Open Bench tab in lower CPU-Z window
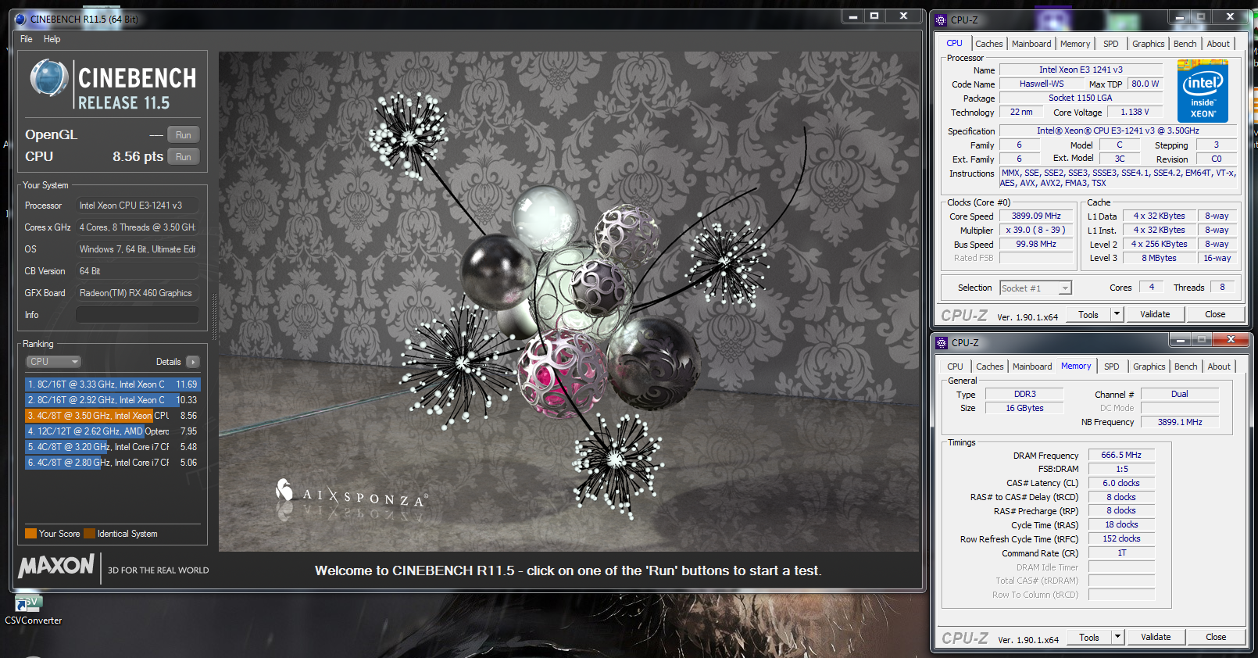The height and width of the screenshot is (658, 1258). coord(1186,367)
